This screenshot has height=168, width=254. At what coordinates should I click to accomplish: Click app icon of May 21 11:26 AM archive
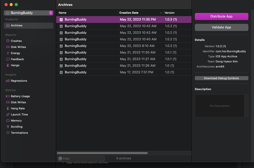click(x=61, y=66)
